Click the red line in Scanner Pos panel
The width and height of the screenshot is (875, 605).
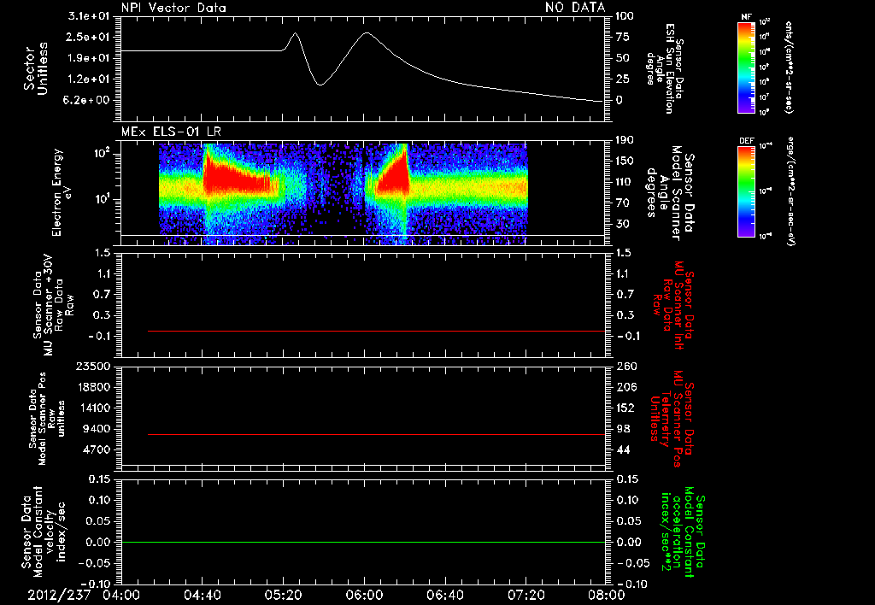pyautogui.click(x=376, y=434)
